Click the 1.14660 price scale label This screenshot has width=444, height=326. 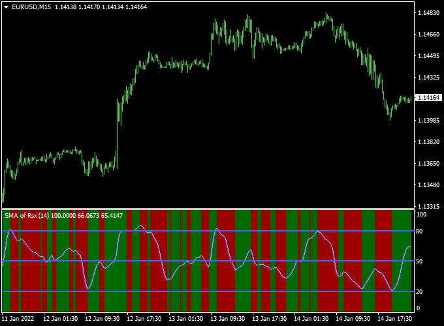pos(428,35)
